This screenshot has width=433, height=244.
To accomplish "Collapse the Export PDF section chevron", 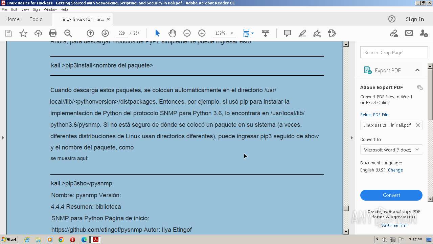I will tap(417, 70).
